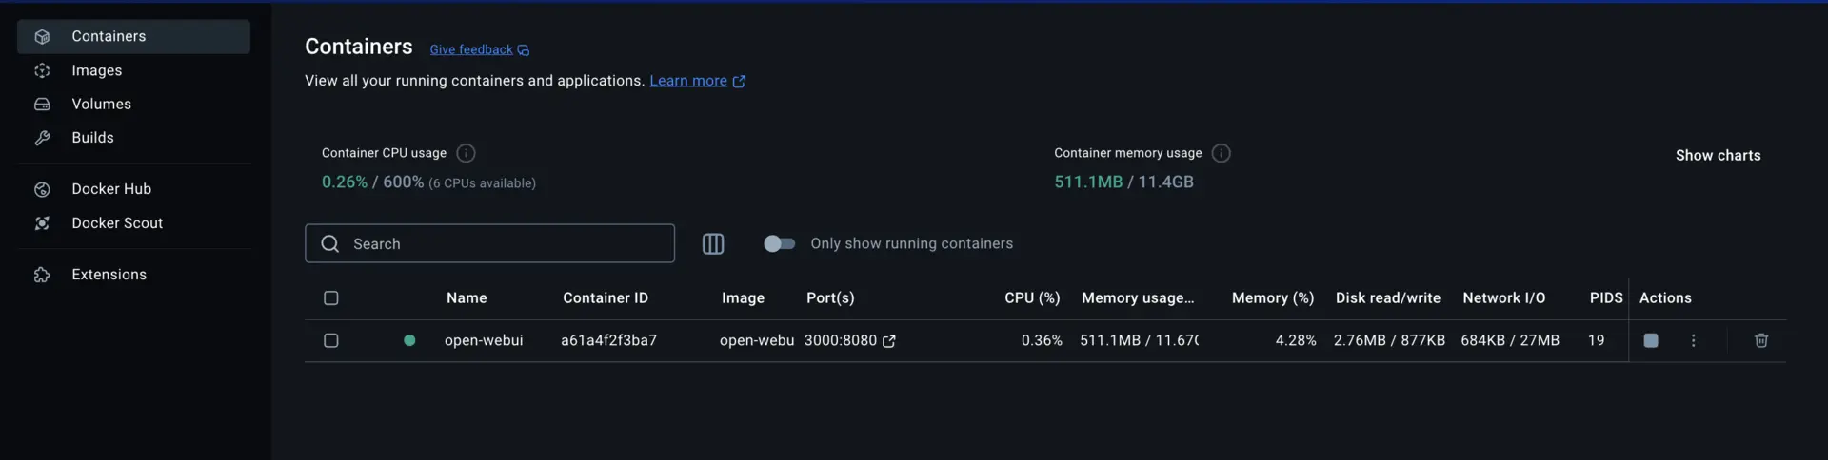The image size is (1828, 460).
Task: Sort by the PIDS column header
Action: pos(1606,297)
